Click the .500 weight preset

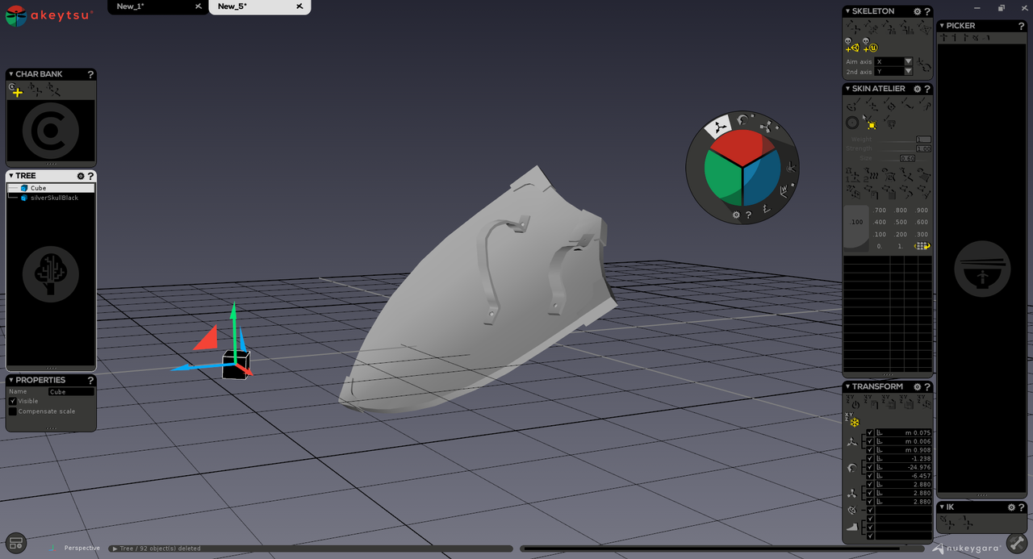901,223
